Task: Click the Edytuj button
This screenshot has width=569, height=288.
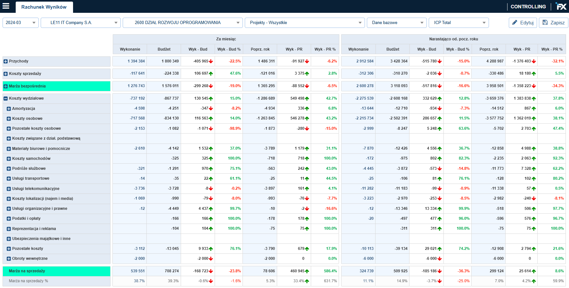Action: tap(523, 23)
